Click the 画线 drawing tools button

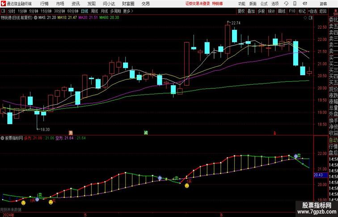(282, 11)
